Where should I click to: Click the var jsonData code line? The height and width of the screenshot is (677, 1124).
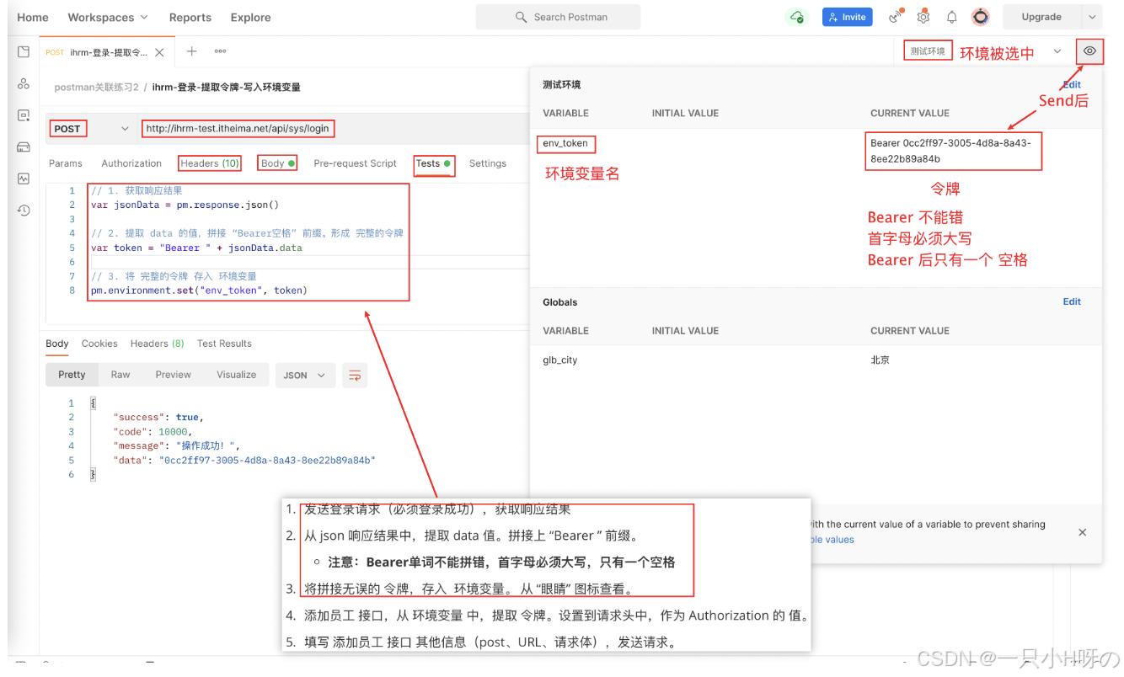pyautogui.click(x=185, y=205)
